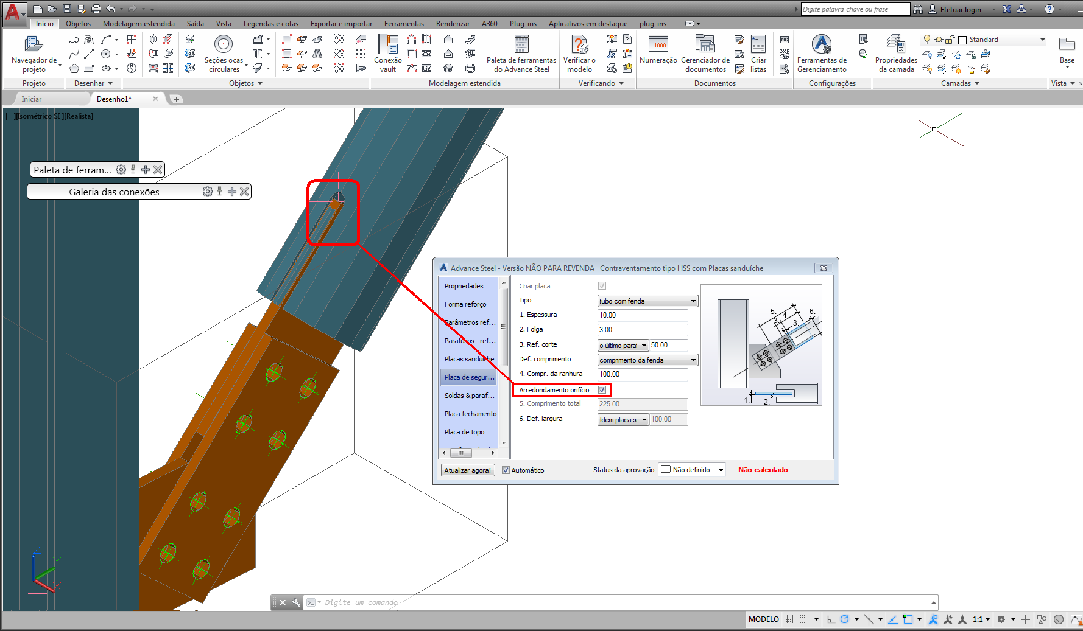Toggle the grid display in status bar

click(x=790, y=619)
